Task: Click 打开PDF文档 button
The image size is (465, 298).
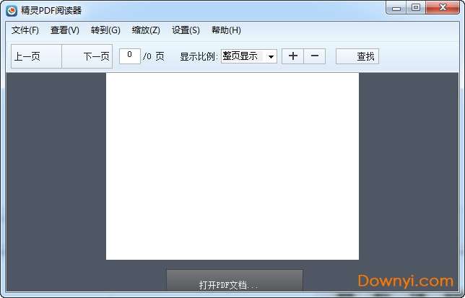Action: click(x=235, y=280)
